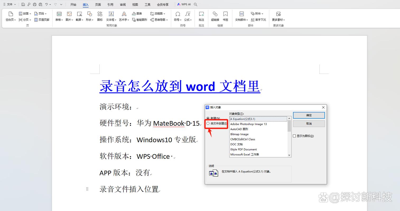Click the 图片 picture icon

[x=69, y=14]
